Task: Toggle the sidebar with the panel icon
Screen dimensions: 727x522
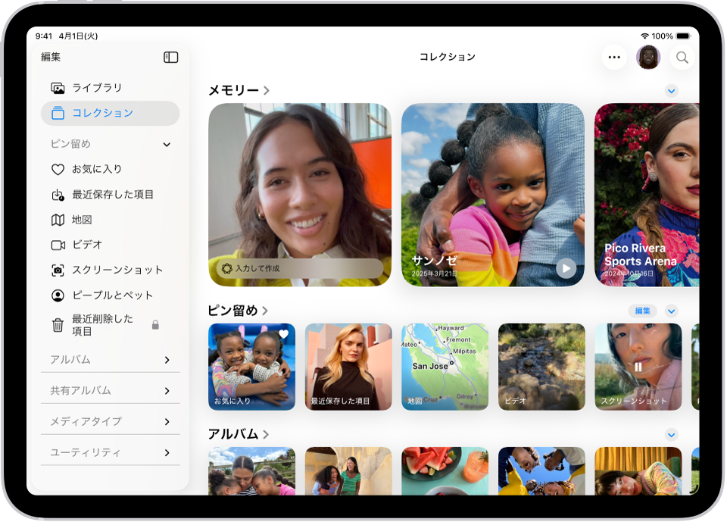Action: (x=170, y=57)
